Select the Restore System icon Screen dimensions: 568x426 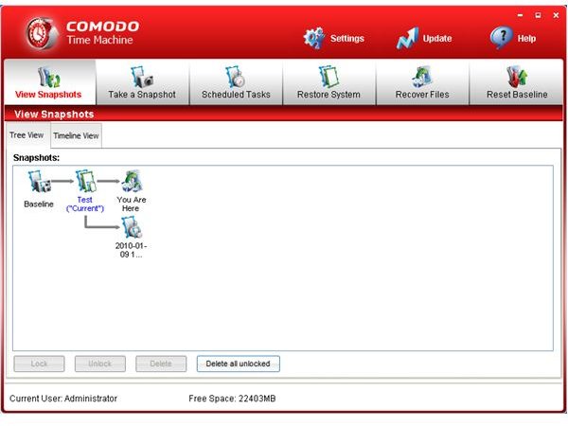328,77
